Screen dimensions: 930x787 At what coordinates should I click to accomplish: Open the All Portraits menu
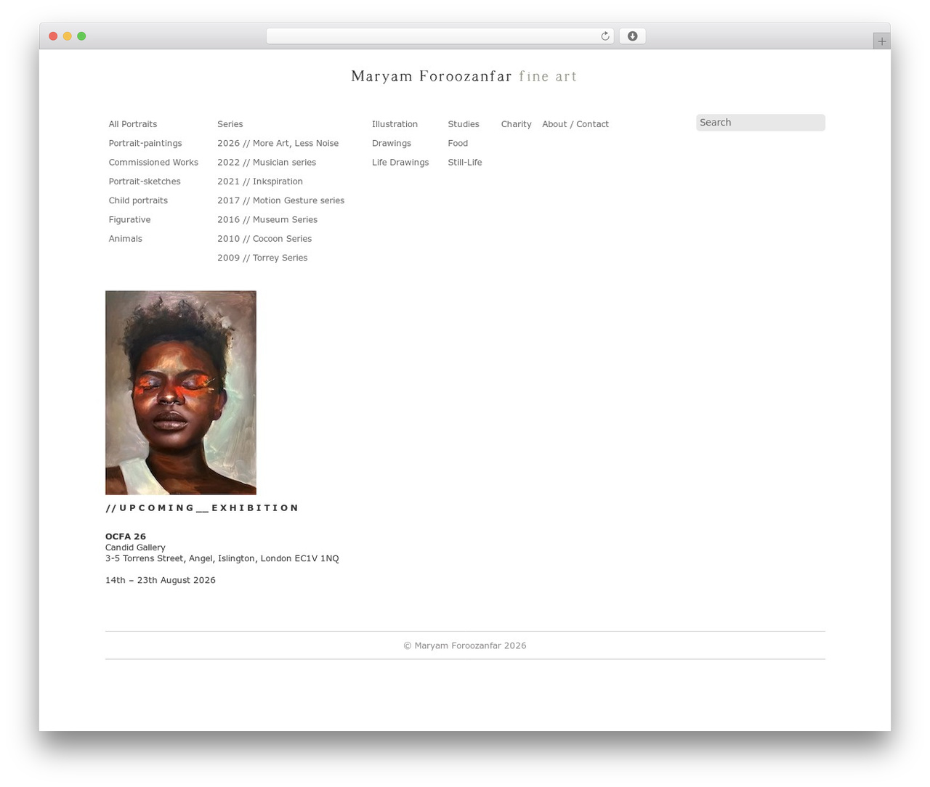[x=133, y=124]
